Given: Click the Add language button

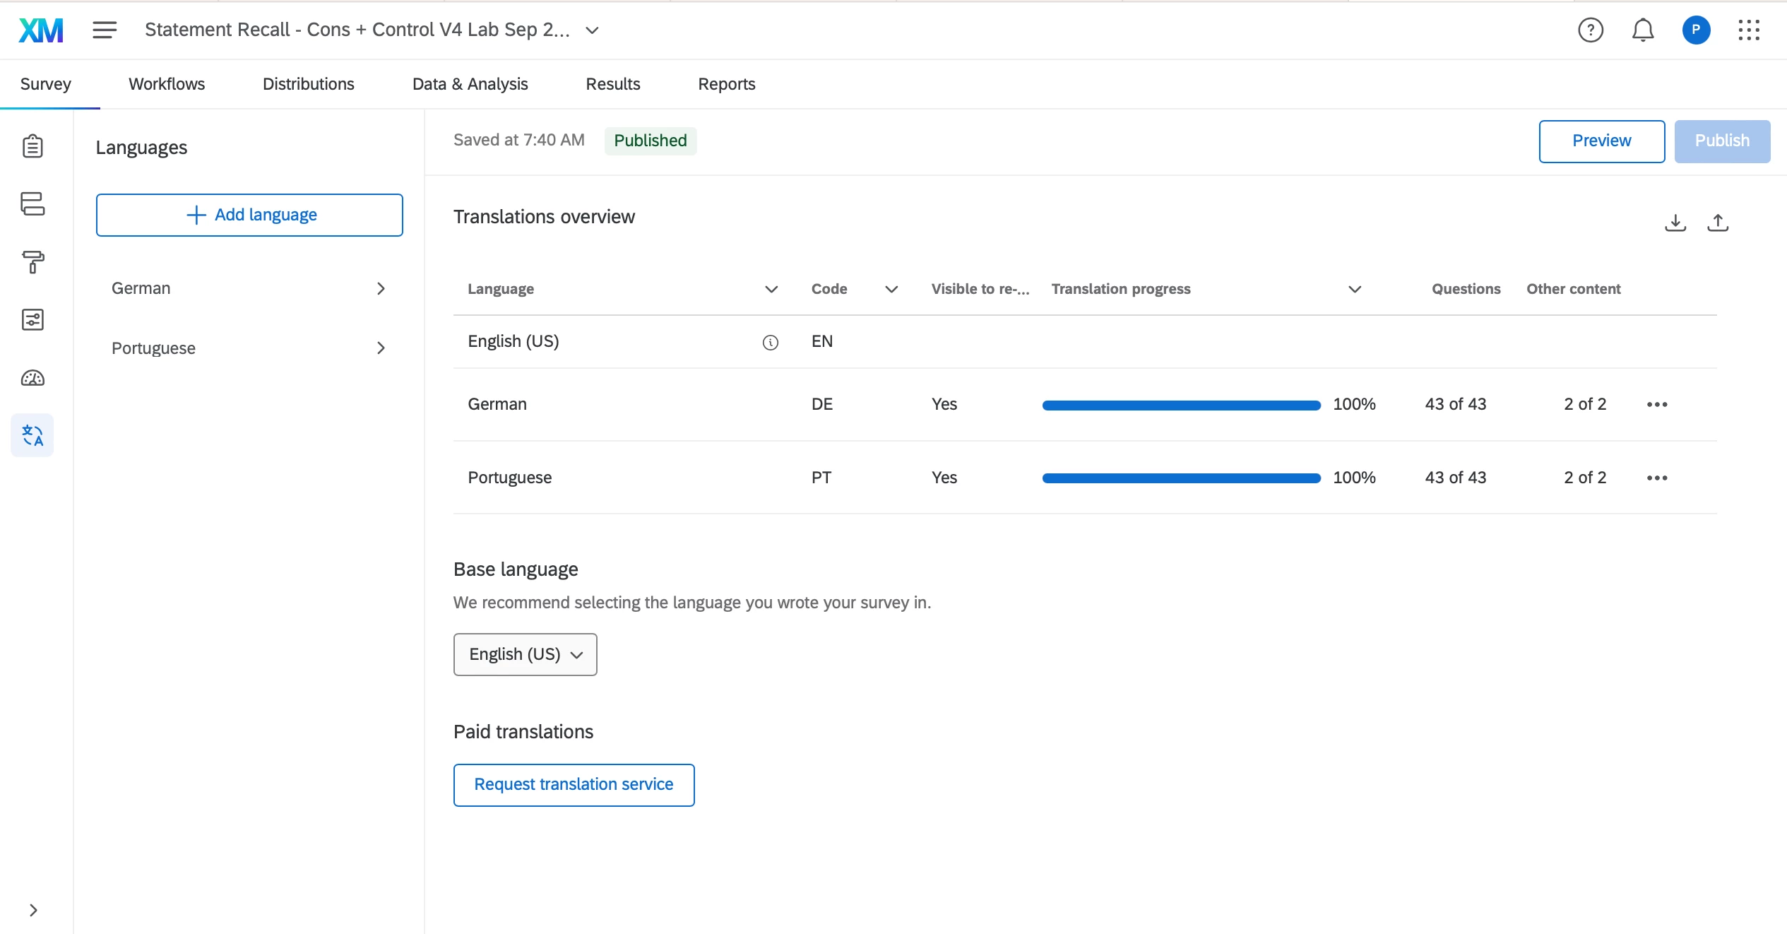Looking at the screenshot, I should point(249,215).
